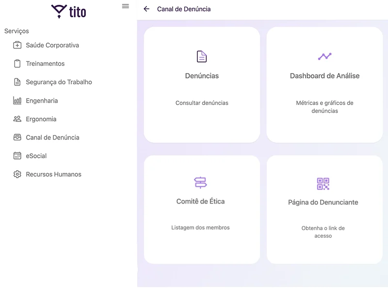Click the Ergonomia people icon

point(17,119)
